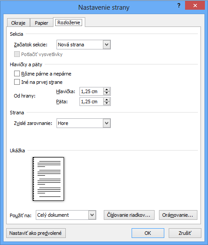Switch to the Okraje tab

point(18,23)
